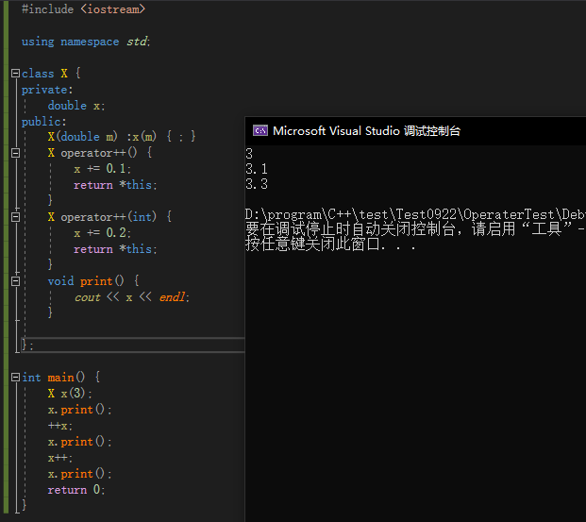Click the '按任意键关闭此窗口' console message

point(330,244)
